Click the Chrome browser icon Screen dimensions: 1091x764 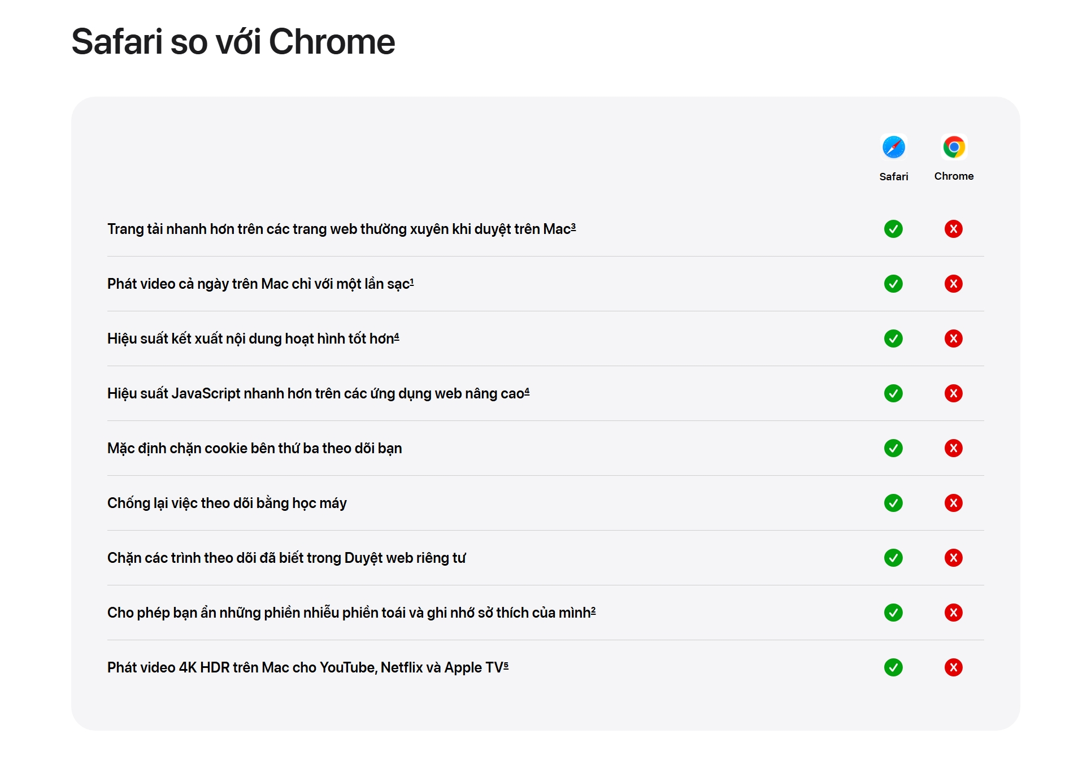point(954,147)
